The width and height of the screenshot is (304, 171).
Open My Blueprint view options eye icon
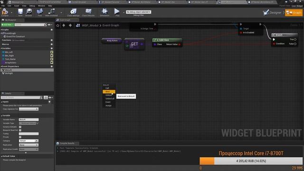(x=49, y=25)
